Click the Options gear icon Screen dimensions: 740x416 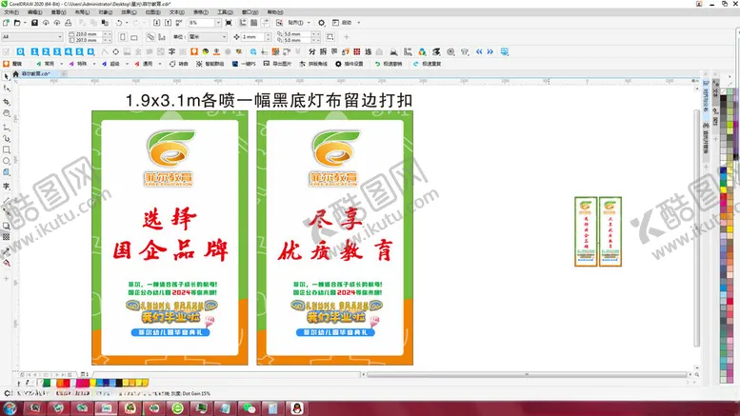tap(321, 22)
